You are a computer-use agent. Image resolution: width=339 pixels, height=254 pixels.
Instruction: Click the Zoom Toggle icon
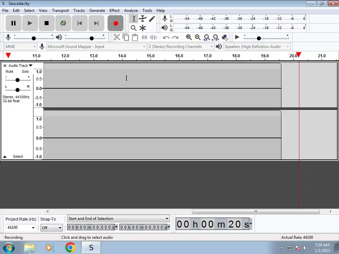(225, 37)
